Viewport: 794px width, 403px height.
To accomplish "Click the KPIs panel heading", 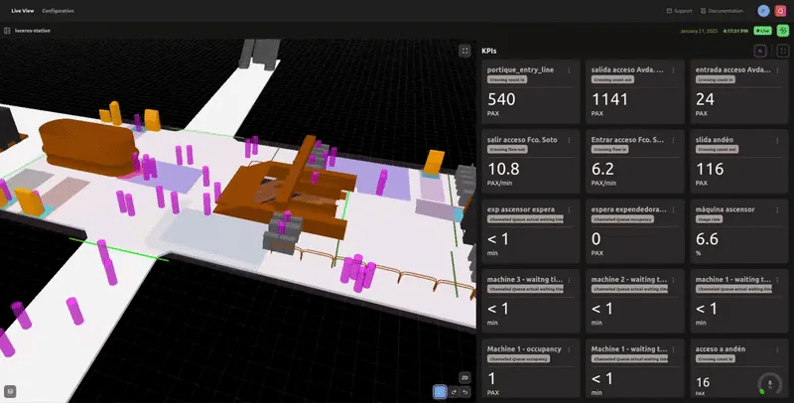I will click(x=489, y=51).
